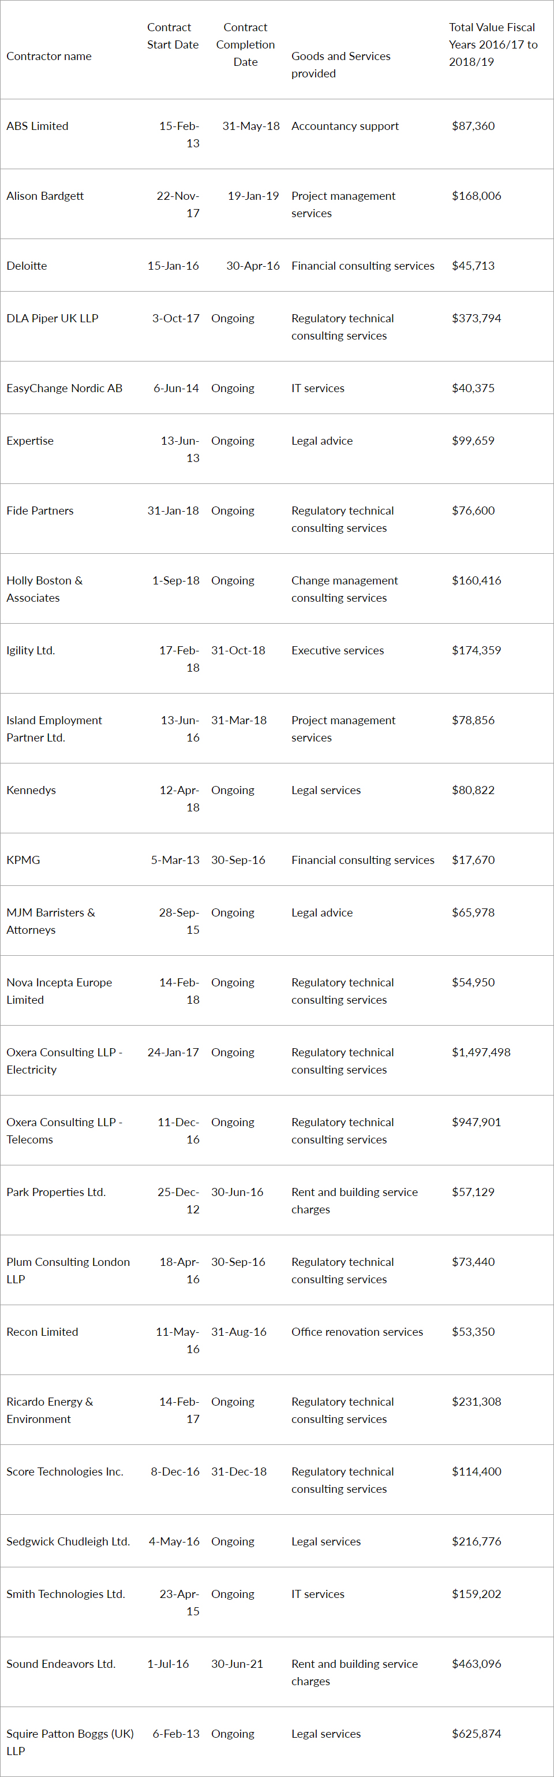The image size is (554, 1777).
Task: Click the Contract Completion Date header
Action: [245, 45]
